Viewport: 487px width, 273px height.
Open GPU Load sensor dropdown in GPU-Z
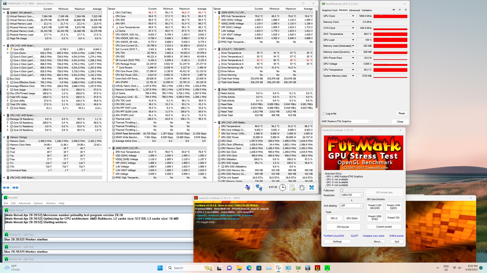coord(353,40)
